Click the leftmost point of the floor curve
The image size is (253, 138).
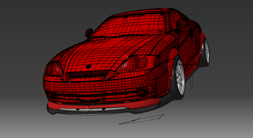tap(120, 124)
